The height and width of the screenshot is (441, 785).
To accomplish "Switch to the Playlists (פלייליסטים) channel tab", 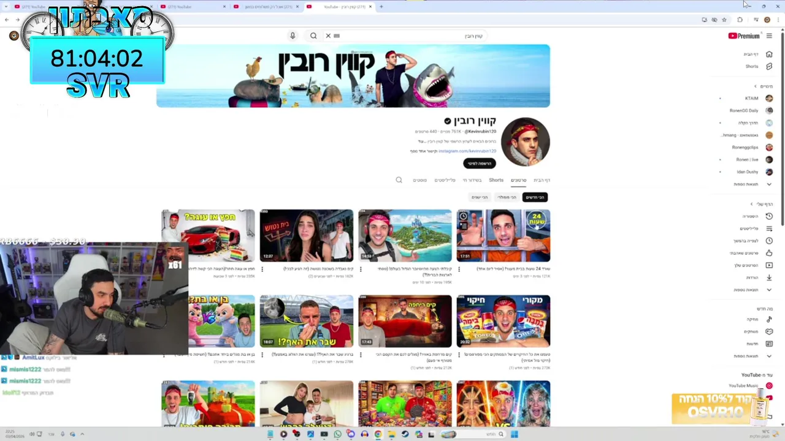I will (445, 180).
